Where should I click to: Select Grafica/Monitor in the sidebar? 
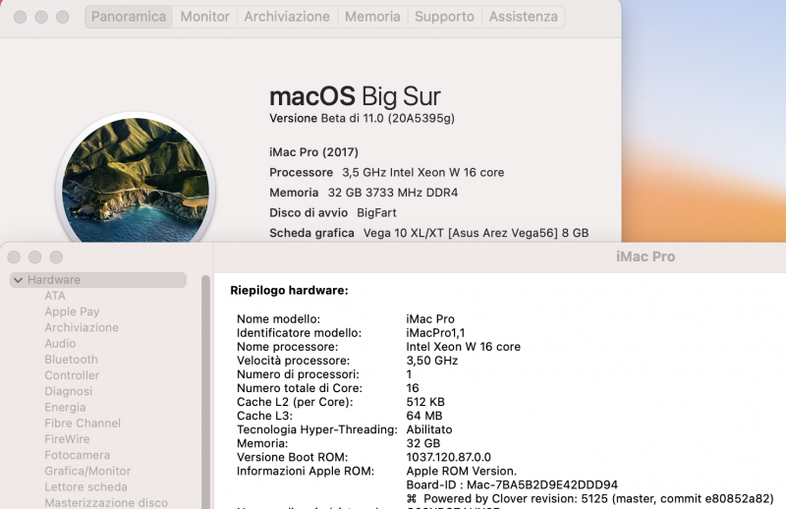point(87,471)
